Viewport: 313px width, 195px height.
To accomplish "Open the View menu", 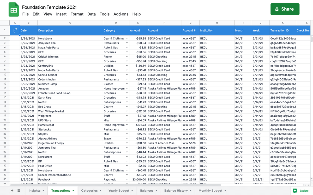I will [48, 14].
